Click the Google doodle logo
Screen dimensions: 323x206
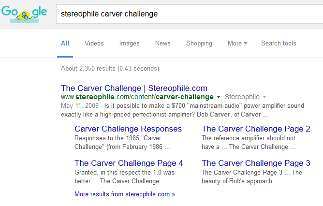click(24, 14)
